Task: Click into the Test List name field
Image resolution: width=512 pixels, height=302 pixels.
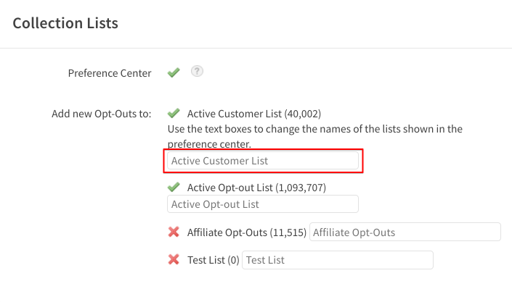Action: pos(338,260)
